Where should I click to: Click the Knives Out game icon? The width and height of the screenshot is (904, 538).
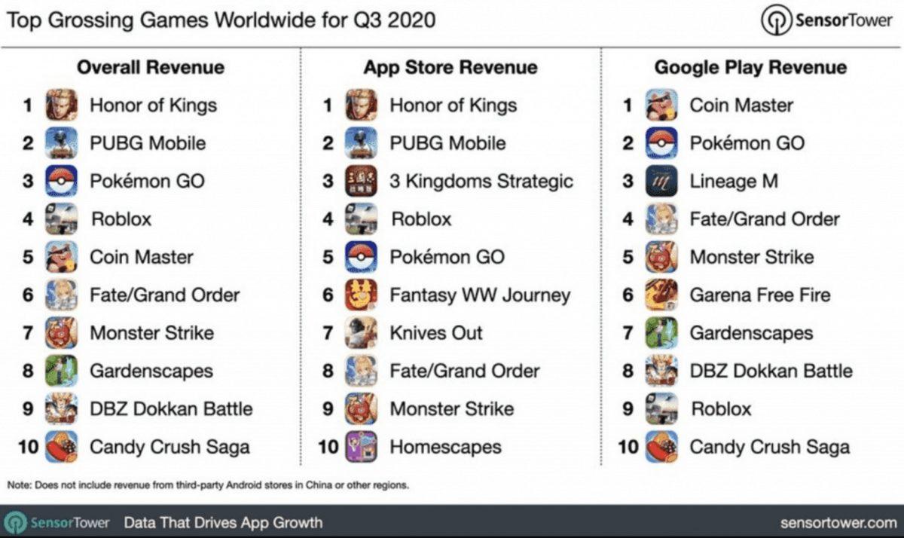pyautogui.click(x=361, y=333)
